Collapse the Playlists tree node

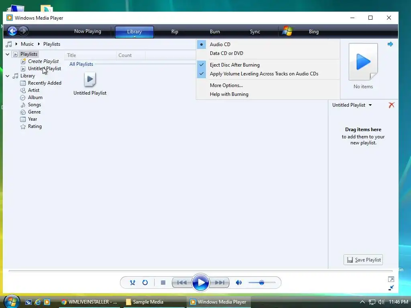tap(7, 54)
